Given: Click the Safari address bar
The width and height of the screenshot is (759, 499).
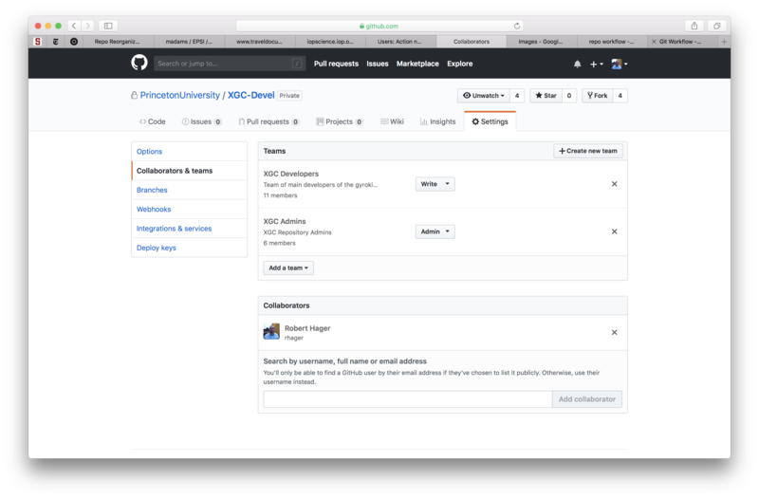Looking at the screenshot, I should click(x=379, y=26).
